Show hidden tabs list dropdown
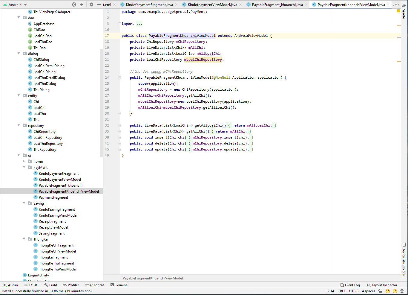Screen dimensions: 408x295 pyautogui.click(x=396, y=5)
